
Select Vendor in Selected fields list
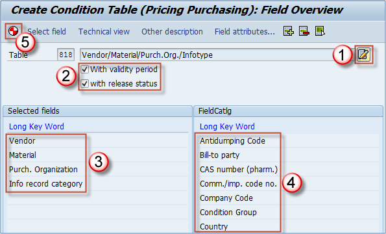(22, 141)
